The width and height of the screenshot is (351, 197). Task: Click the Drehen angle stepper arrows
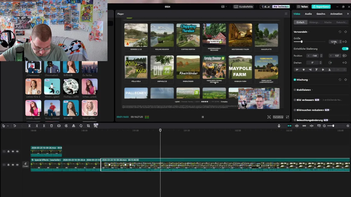click(320, 63)
